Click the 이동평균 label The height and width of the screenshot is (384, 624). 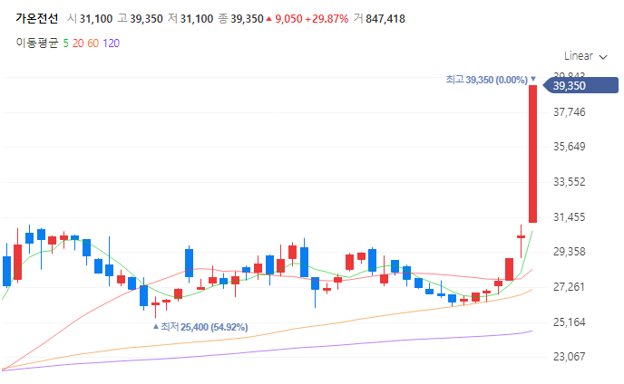coord(37,43)
